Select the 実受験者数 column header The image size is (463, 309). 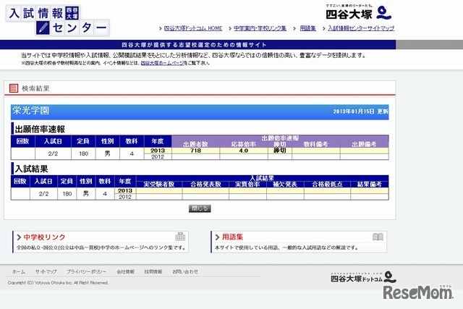[x=159, y=185]
